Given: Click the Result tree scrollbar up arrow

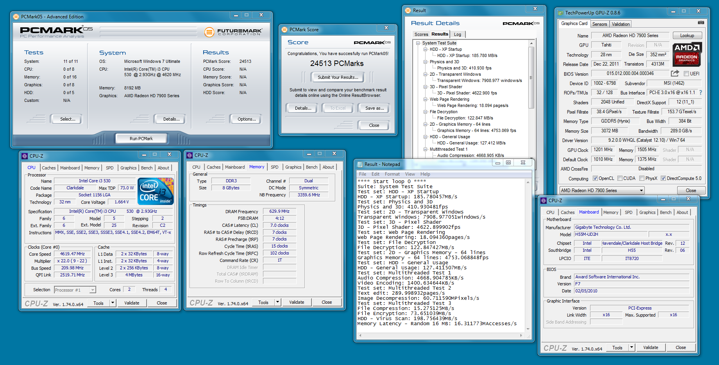Looking at the screenshot, I should coord(531,43).
